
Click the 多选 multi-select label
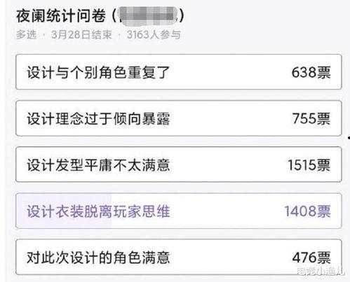pyautogui.click(x=27, y=35)
